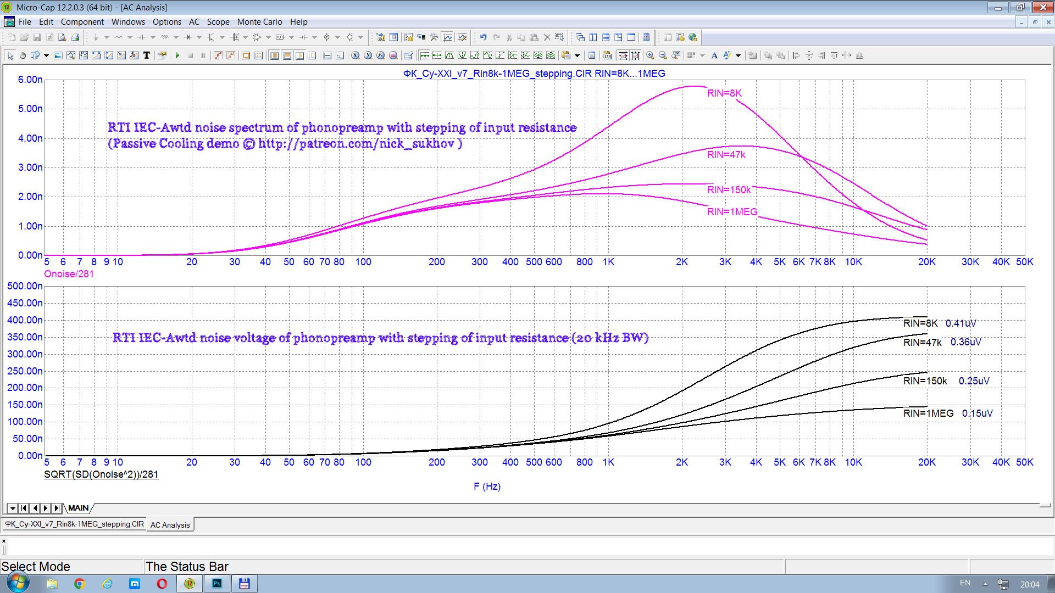
Task: Select the Text mode T tool
Action: (147, 55)
